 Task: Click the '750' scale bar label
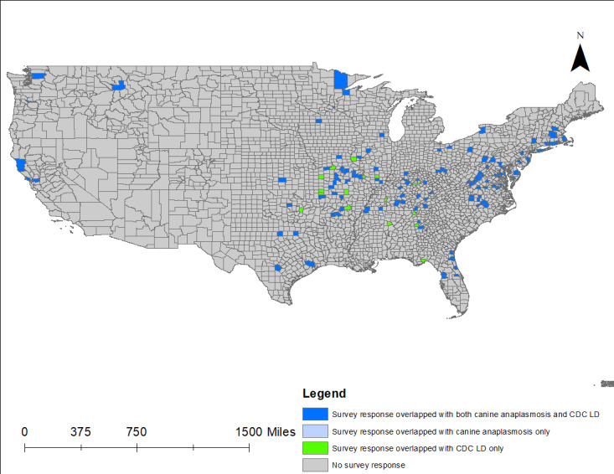coord(137,432)
